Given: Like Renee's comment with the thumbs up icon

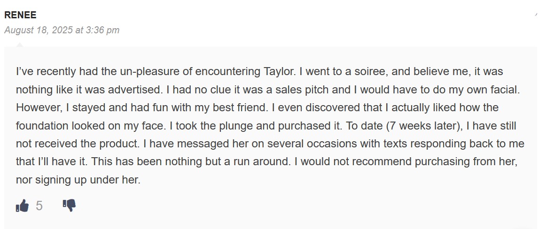Looking at the screenshot, I should point(22,206).
